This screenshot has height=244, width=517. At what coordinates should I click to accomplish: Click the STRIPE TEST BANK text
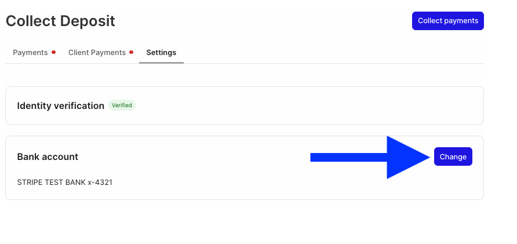click(51, 183)
